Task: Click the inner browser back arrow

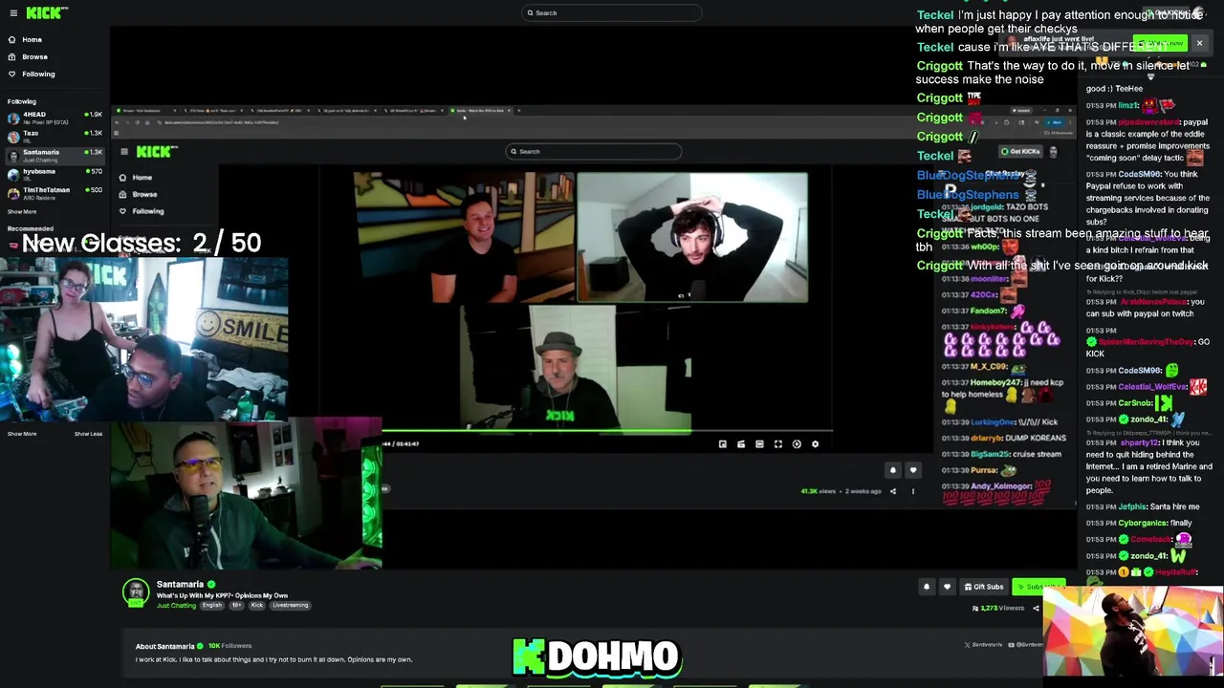Action: pos(119,122)
